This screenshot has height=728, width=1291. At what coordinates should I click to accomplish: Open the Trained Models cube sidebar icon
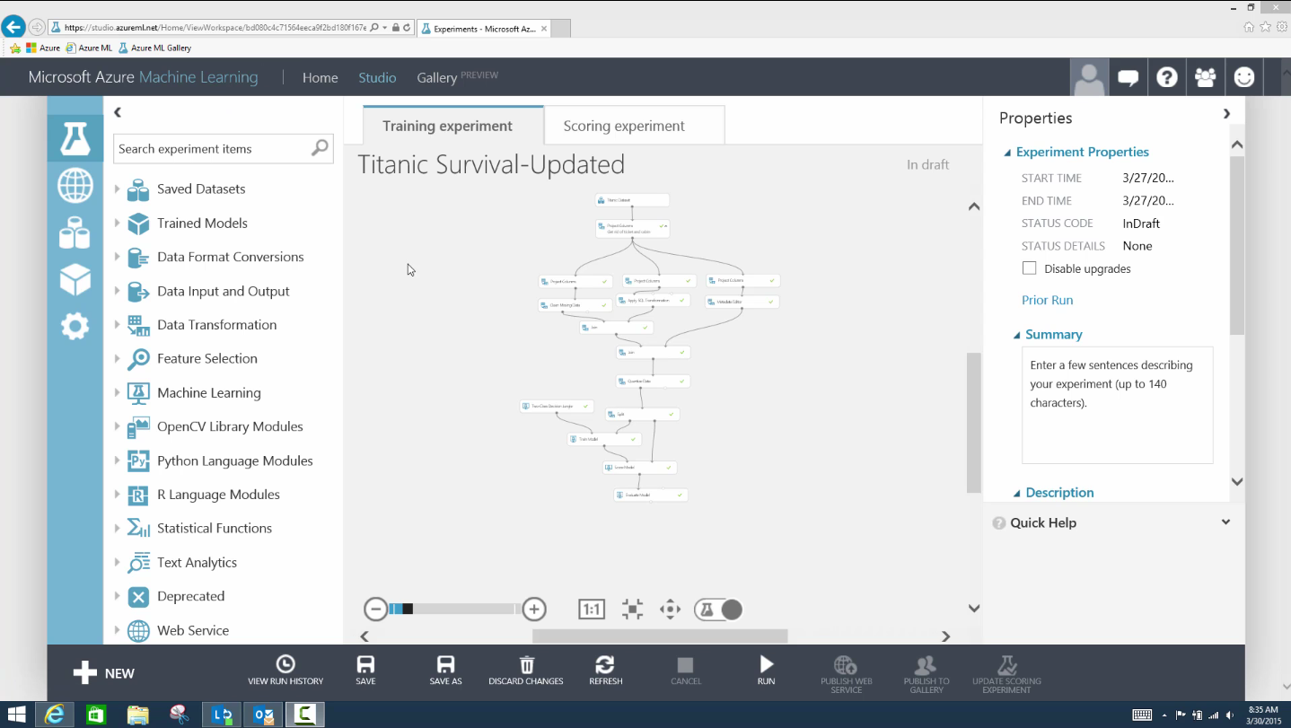[75, 280]
